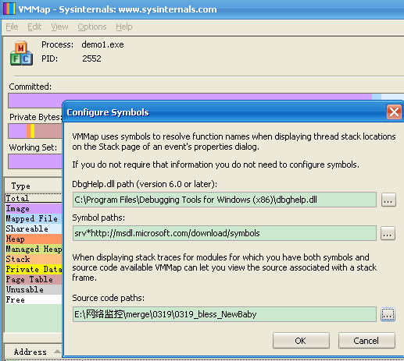
Task: Click the Source code paths field
Action: click(224, 314)
